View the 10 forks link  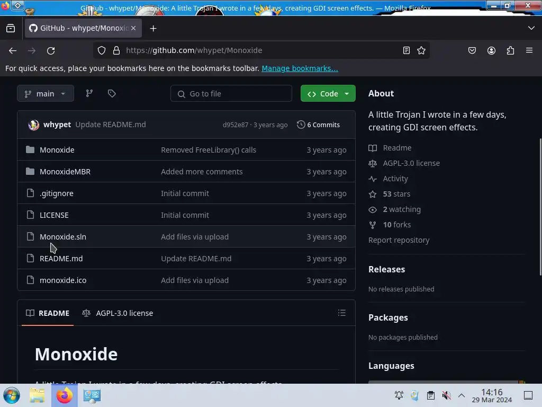(390, 225)
